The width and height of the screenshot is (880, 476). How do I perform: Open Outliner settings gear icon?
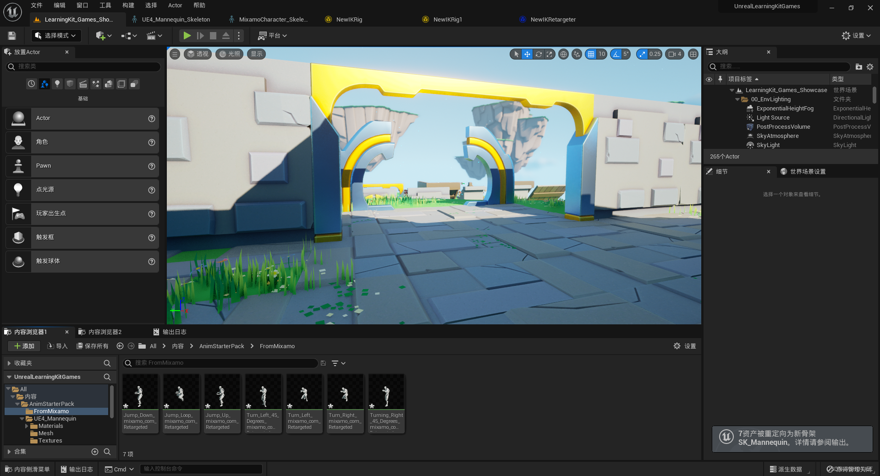tap(869, 67)
